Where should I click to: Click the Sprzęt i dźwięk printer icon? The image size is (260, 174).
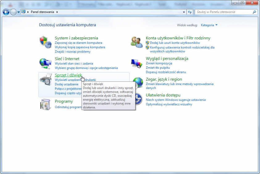point(46,80)
